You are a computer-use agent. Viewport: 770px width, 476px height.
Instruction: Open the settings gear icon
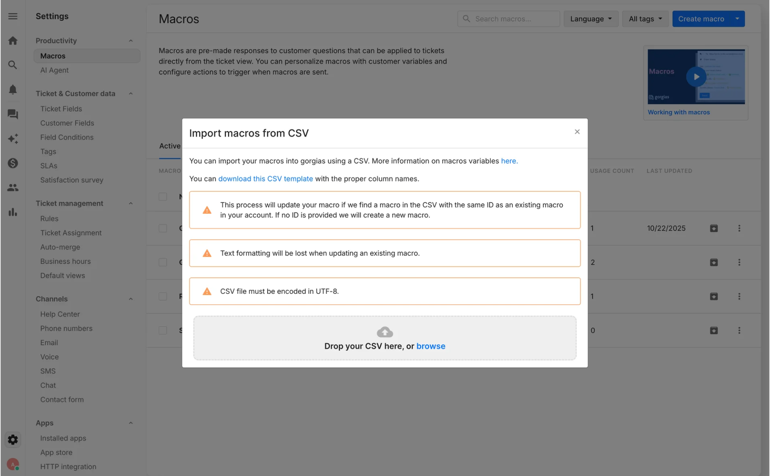[x=13, y=439]
